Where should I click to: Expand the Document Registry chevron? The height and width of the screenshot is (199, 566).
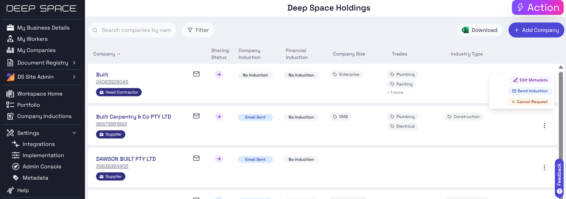tap(74, 63)
